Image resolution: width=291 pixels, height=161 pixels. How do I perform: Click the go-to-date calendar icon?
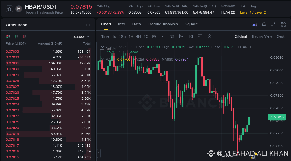(x=172, y=36)
